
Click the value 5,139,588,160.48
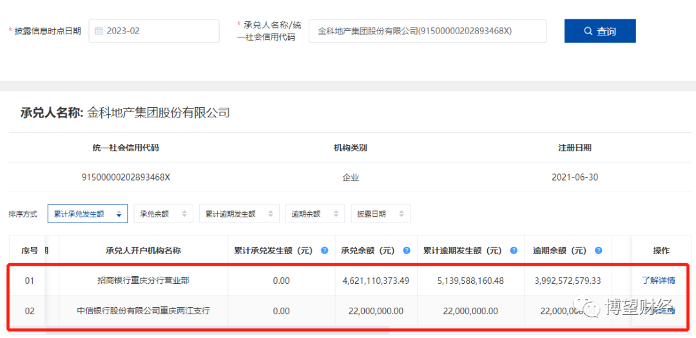(x=470, y=281)
